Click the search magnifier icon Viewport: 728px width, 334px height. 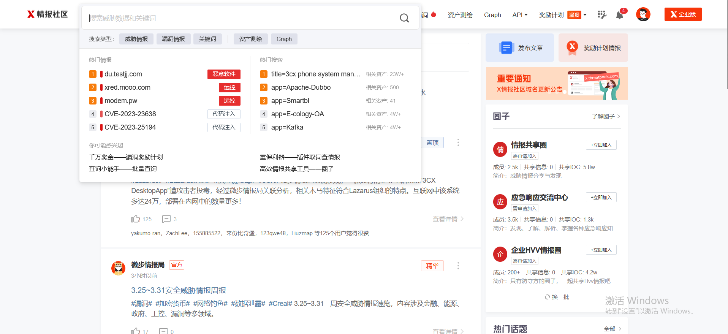point(404,18)
